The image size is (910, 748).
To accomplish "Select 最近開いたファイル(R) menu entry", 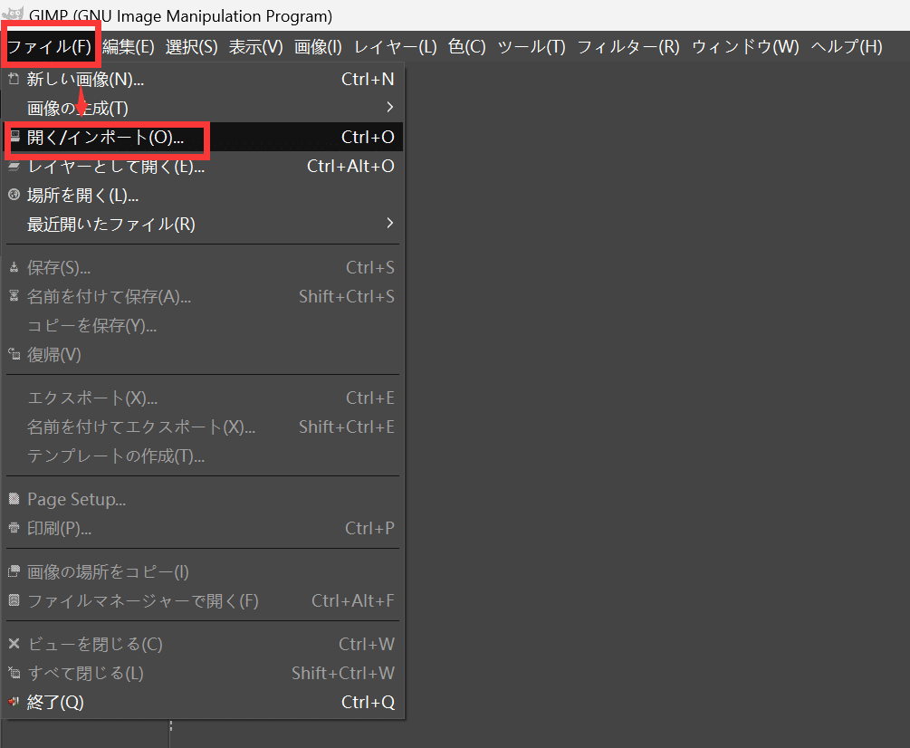I will 203,224.
